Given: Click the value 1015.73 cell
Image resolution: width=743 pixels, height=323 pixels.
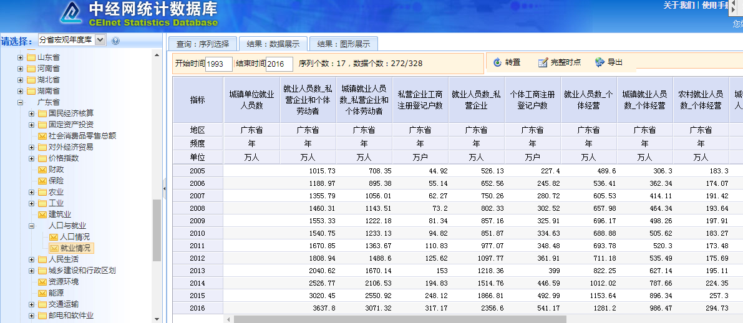Looking at the screenshot, I should point(308,170).
